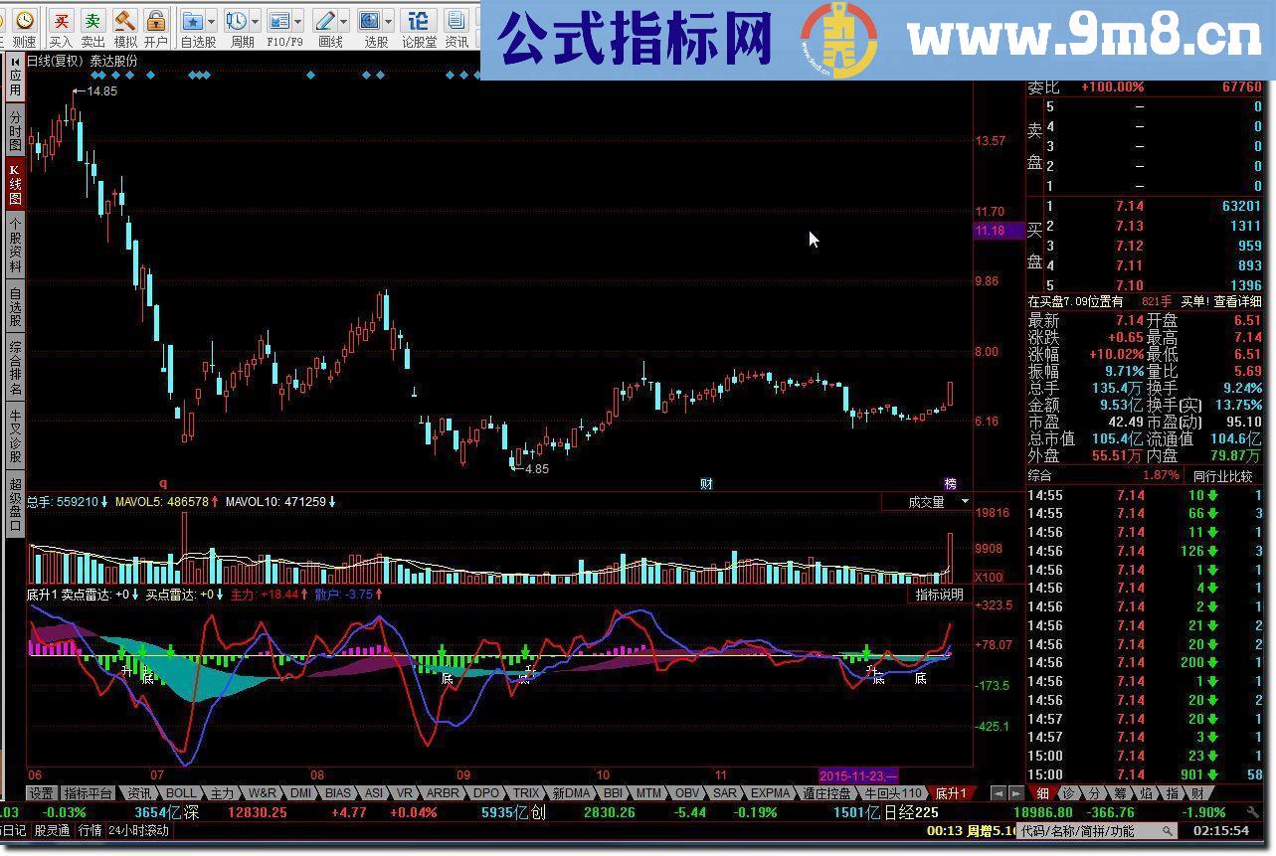Open the 周期 dropdown arrow
Image resolution: width=1276 pixels, height=856 pixels.
tap(253, 20)
